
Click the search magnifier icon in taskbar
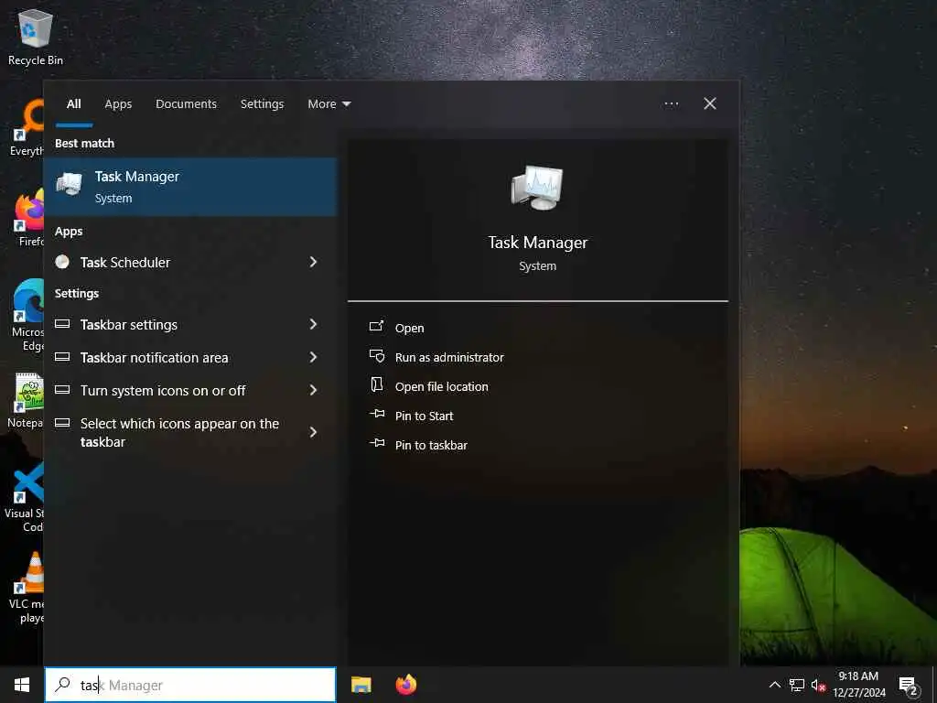click(62, 685)
